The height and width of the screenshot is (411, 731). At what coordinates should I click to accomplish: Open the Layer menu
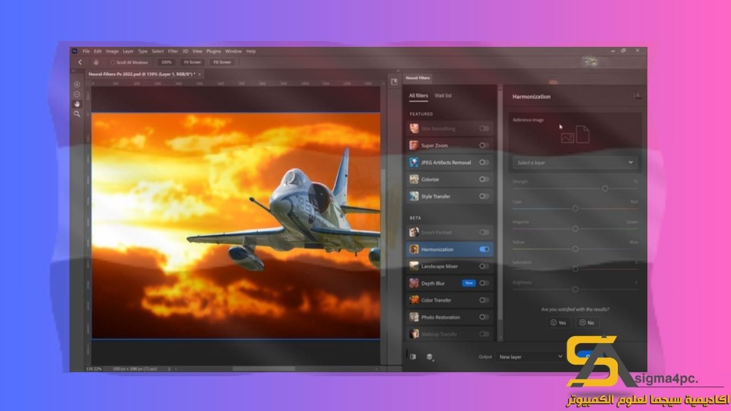[x=128, y=51]
